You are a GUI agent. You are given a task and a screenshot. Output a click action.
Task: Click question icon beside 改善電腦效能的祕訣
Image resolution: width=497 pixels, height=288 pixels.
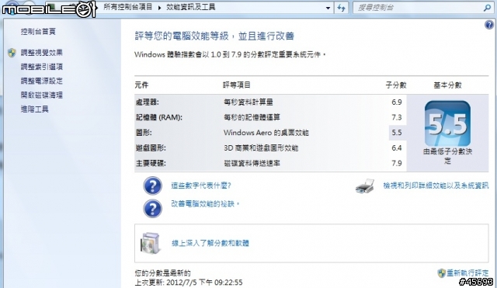point(152,209)
